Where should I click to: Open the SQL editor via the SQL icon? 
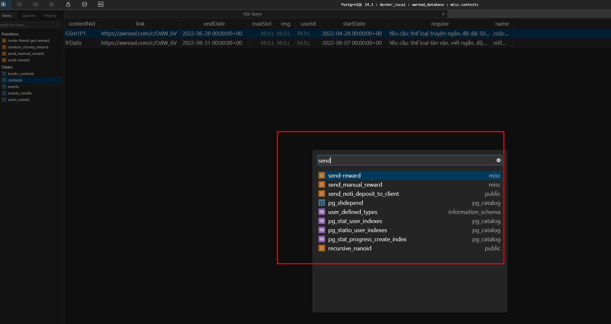(x=100, y=4)
